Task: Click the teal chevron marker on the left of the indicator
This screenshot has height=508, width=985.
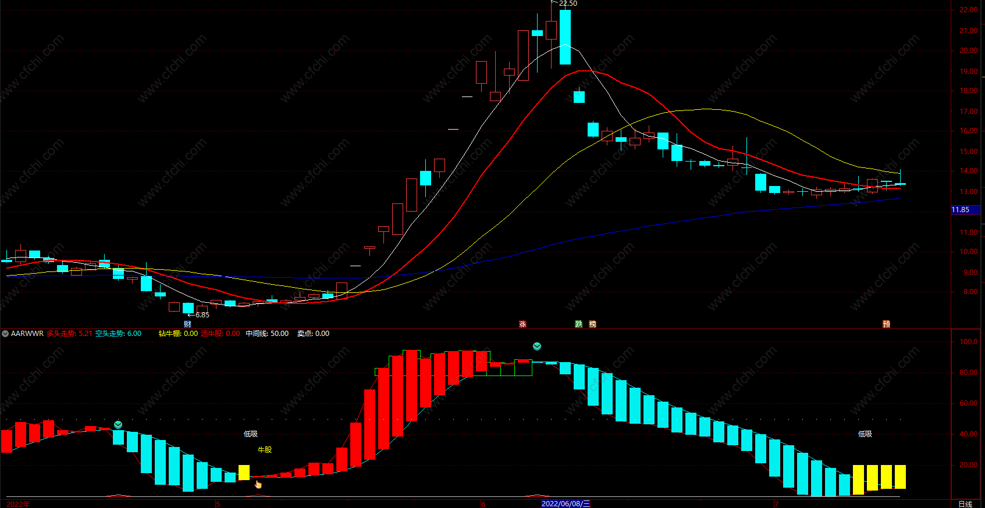Action: 118,425
